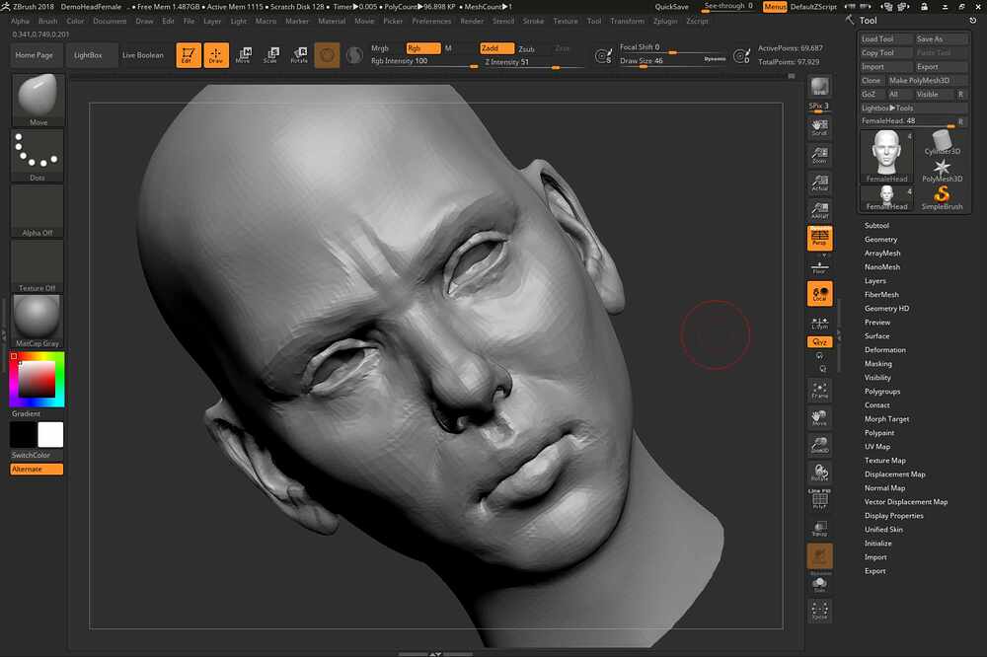
Task: Open the Brush menu
Action: click(47, 21)
